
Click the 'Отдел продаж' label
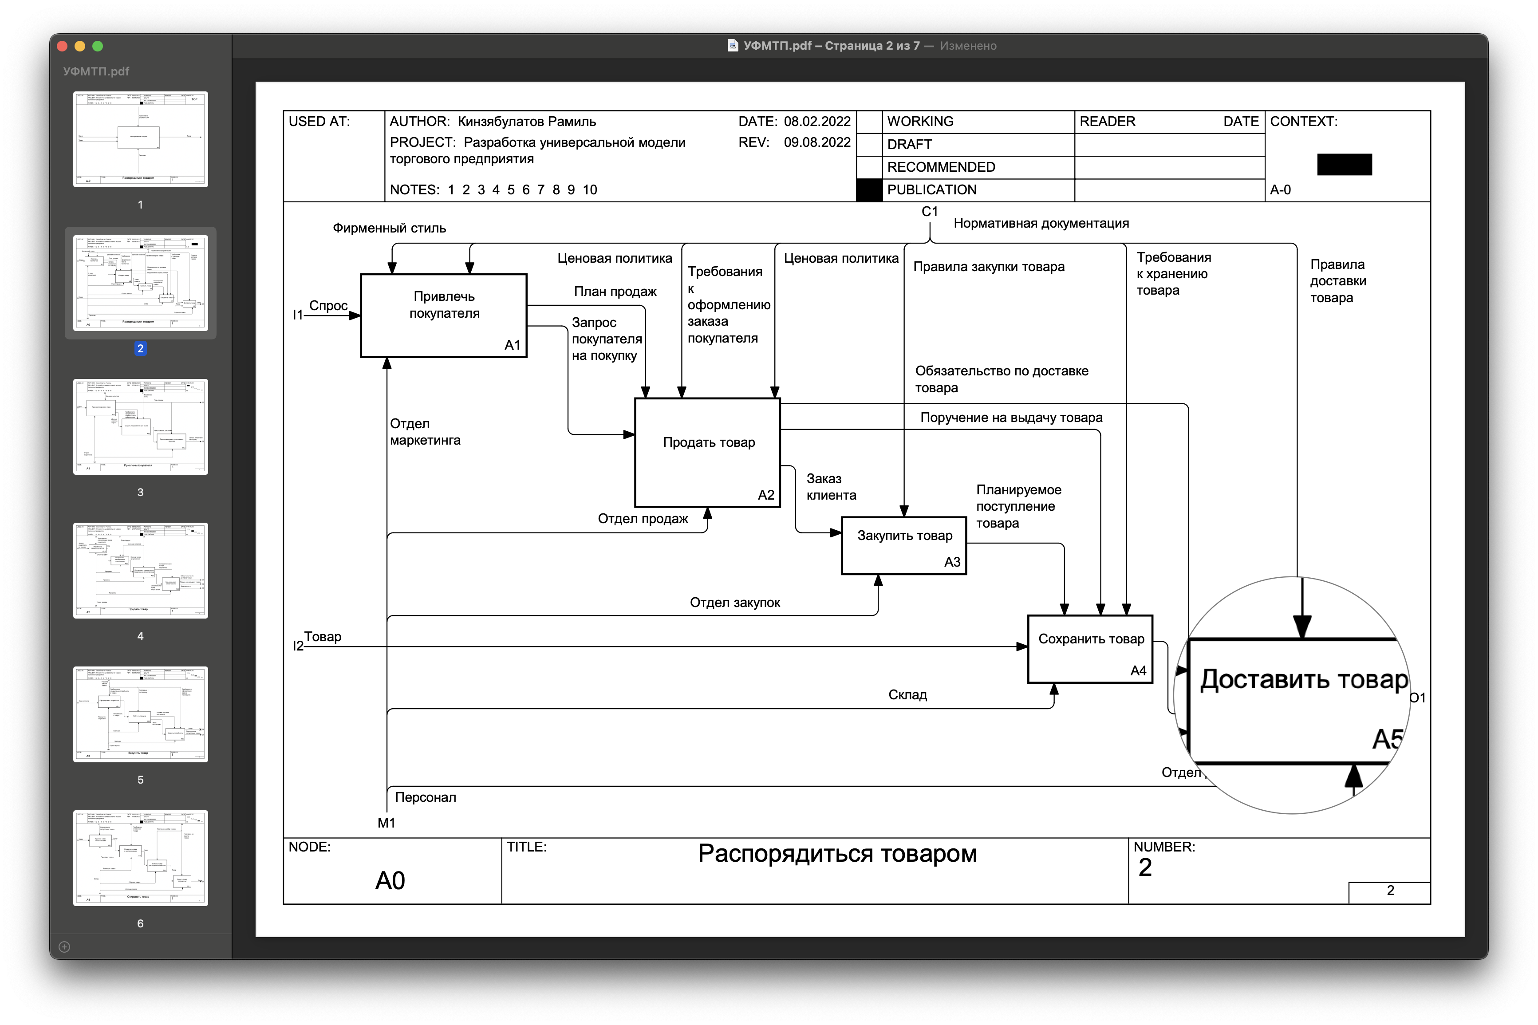click(x=643, y=519)
